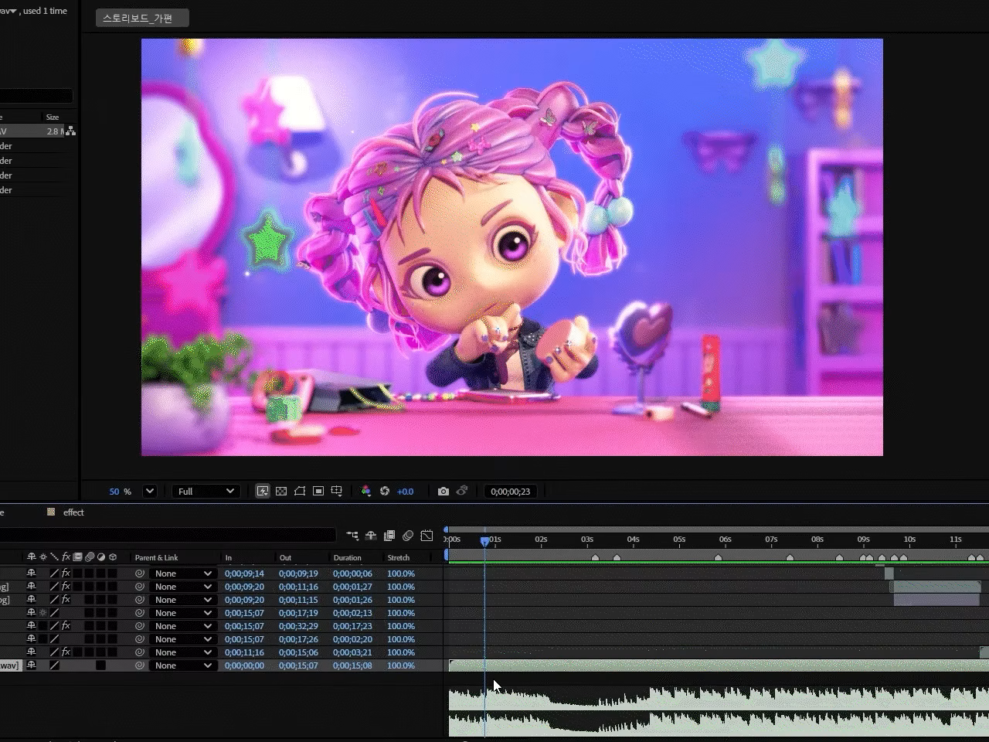Toggle Fast Previews in the viewer toolbar

pos(263,492)
